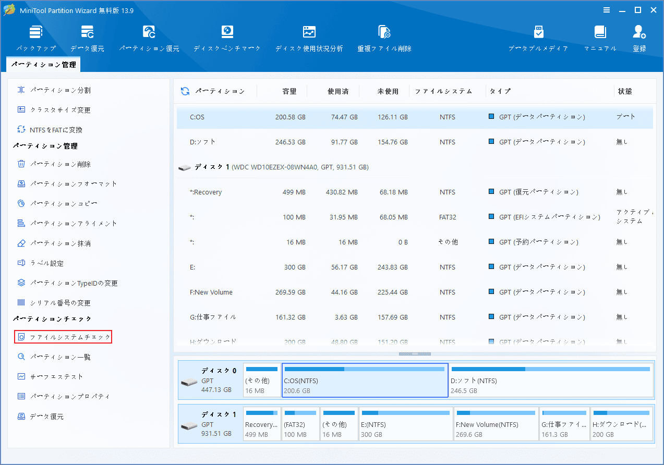This screenshot has width=664, height=465.
Task: Run ファイルシステムチェック in sidebar
Action: pyautogui.click(x=63, y=337)
